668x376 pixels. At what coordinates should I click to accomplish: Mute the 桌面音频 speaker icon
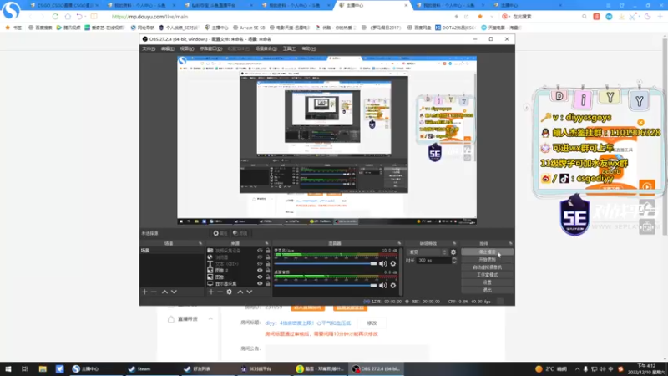coord(383,285)
